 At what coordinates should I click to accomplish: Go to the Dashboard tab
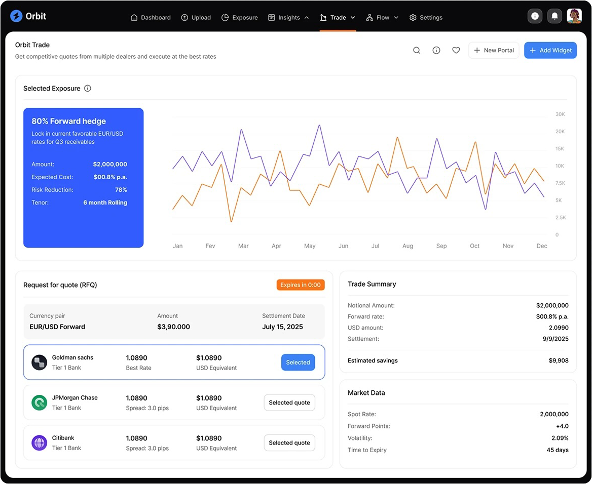point(151,18)
